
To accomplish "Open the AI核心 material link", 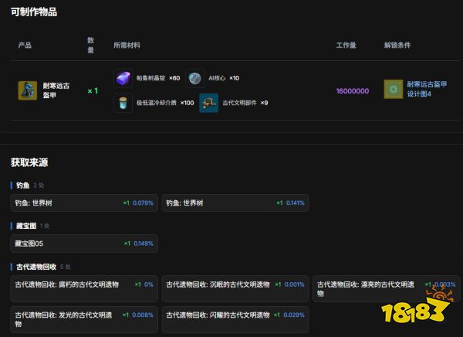I will [217, 78].
